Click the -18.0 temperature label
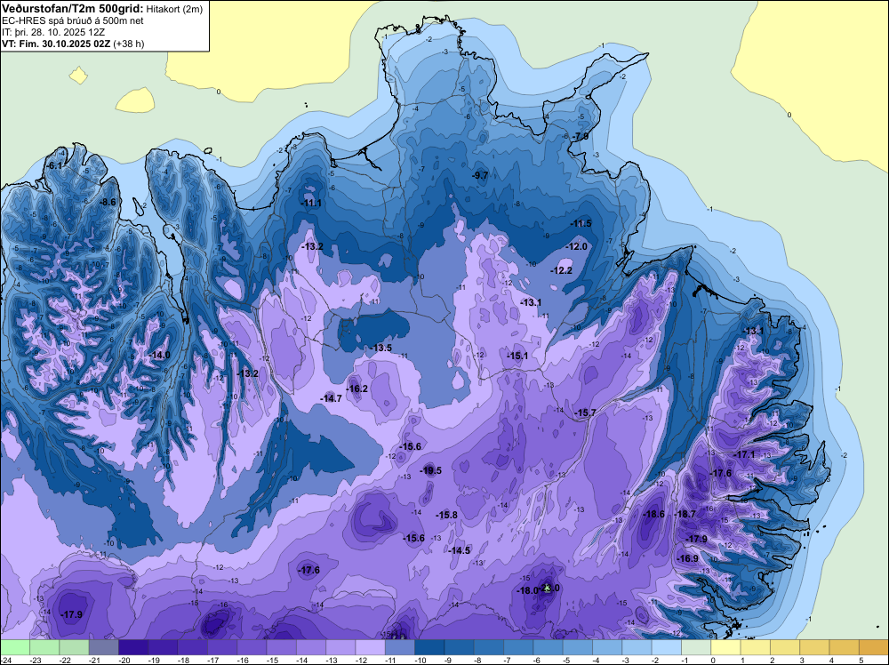 pyautogui.click(x=527, y=590)
